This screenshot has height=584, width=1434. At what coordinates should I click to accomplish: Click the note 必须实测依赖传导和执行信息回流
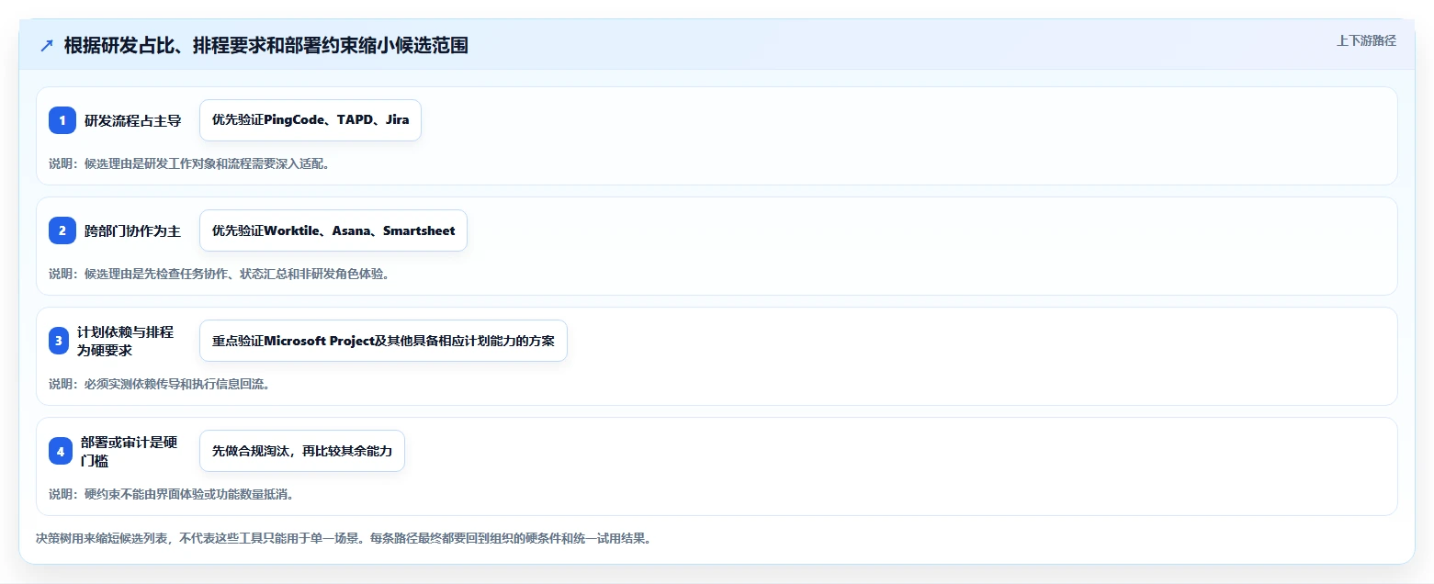click(x=159, y=384)
